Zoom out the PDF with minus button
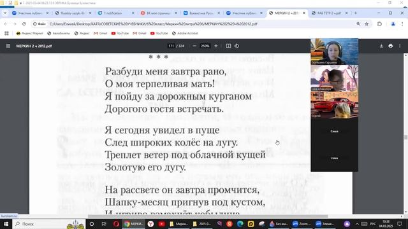This screenshot has height=229, width=408. coord(194,46)
